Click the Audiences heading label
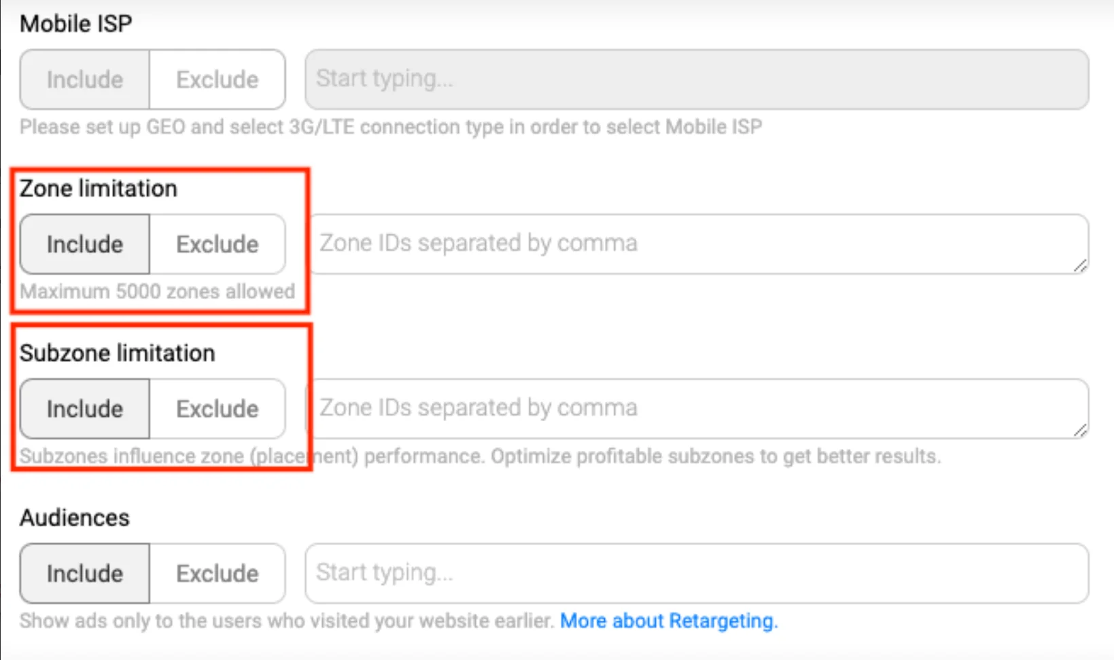Viewport: 1114px width, 660px height. point(75,518)
